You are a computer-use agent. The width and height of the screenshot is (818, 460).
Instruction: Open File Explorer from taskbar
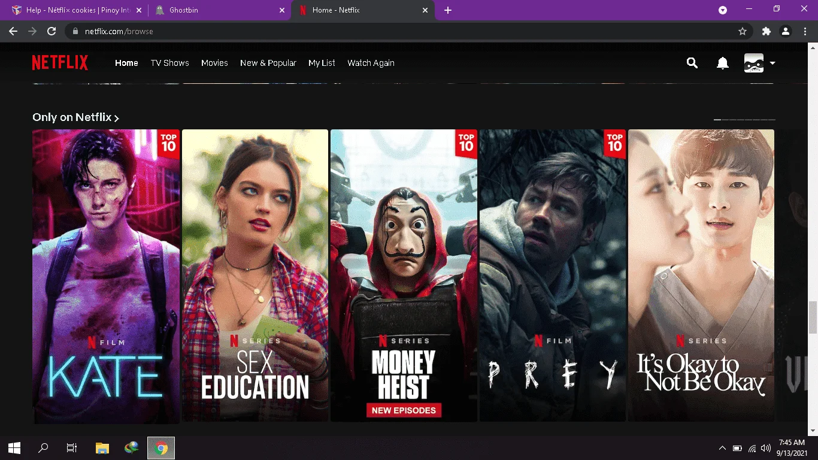click(x=102, y=447)
